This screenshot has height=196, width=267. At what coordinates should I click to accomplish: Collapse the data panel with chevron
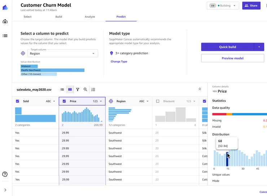point(200,89)
